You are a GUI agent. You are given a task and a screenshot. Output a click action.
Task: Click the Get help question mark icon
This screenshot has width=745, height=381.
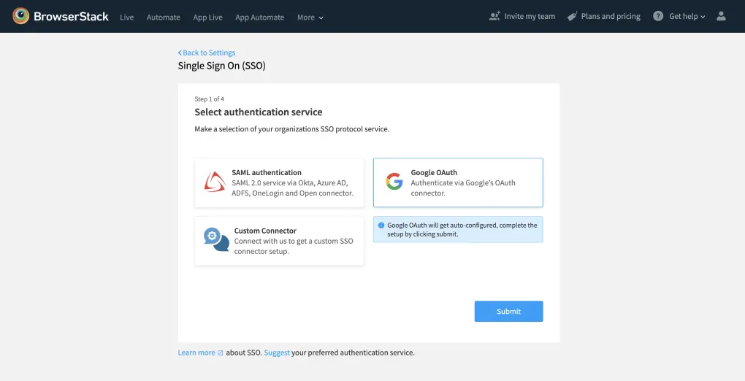[658, 16]
